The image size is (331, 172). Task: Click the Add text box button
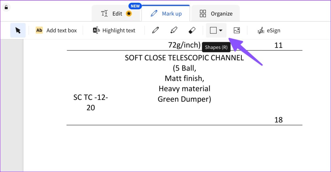[56, 31]
